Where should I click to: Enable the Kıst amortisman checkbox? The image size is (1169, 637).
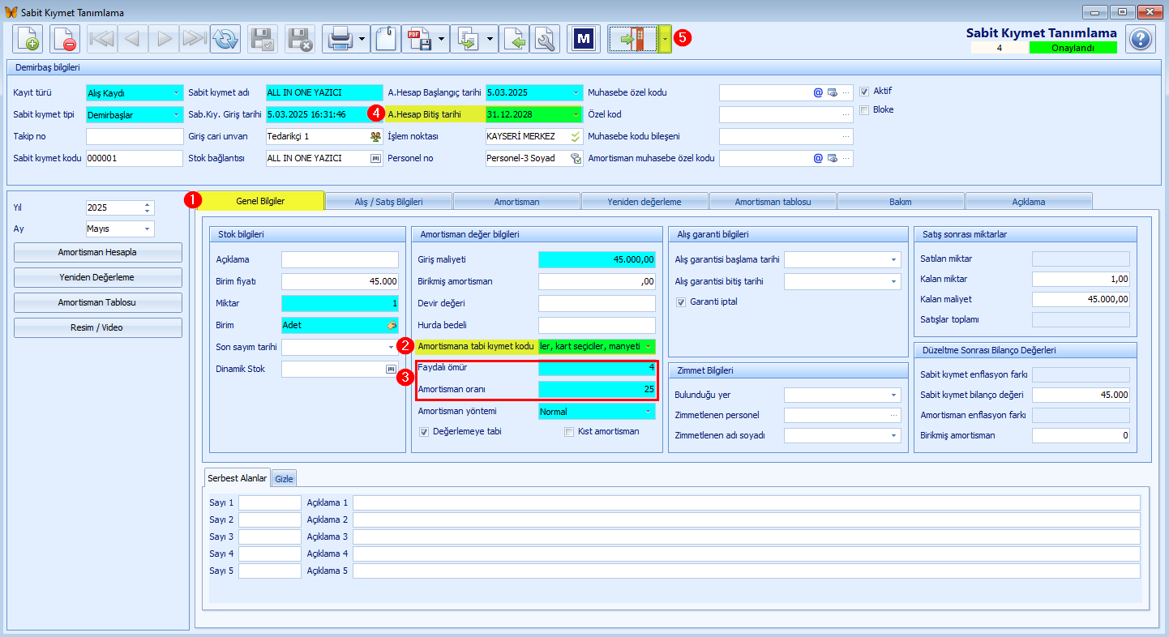click(x=569, y=432)
